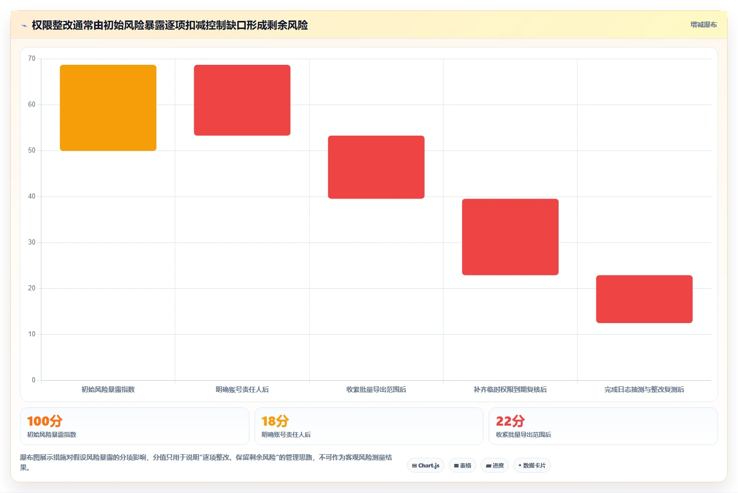Click the orange 初始风险暴露指数 bar

click(108, 108)
